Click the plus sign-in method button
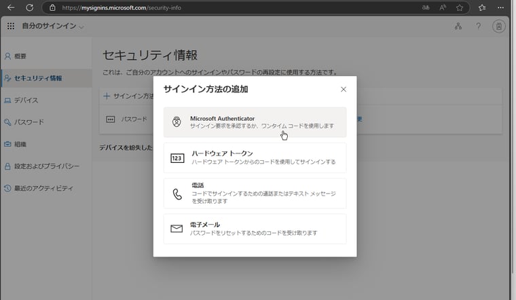 128,96
